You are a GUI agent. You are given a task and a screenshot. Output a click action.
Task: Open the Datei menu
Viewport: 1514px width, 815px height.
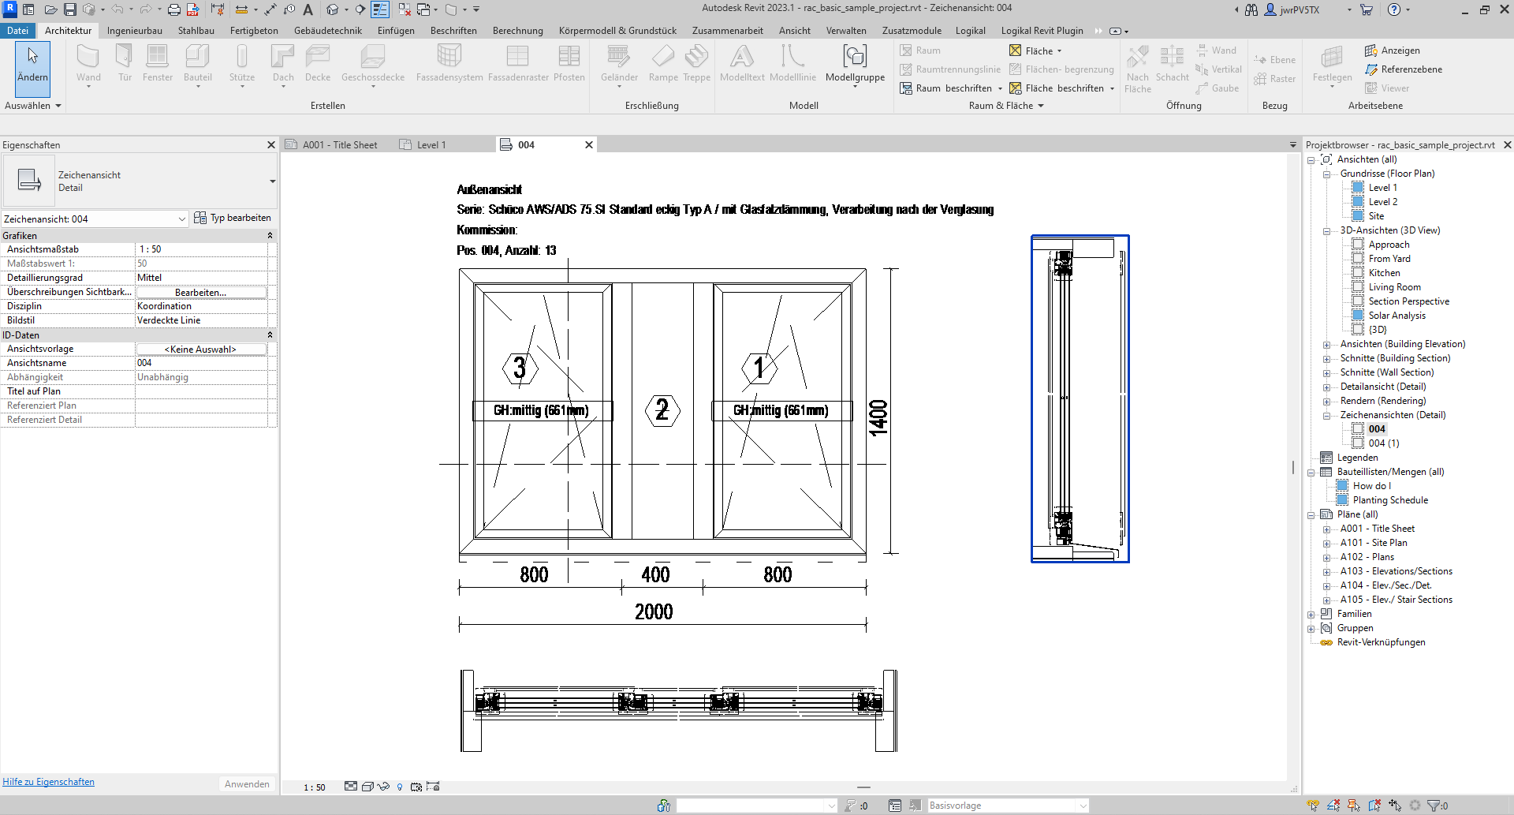(x=17, y=31)
